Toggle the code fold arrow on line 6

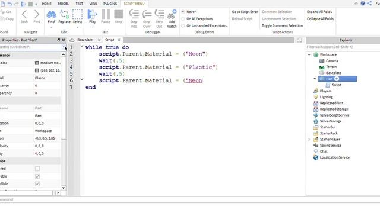pos(82,79)
